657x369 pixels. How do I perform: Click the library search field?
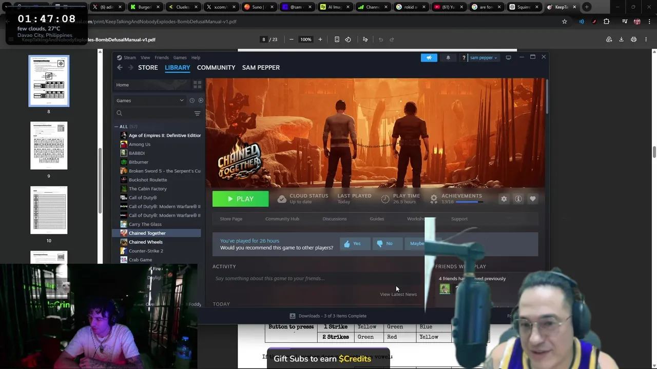point(153,113)
